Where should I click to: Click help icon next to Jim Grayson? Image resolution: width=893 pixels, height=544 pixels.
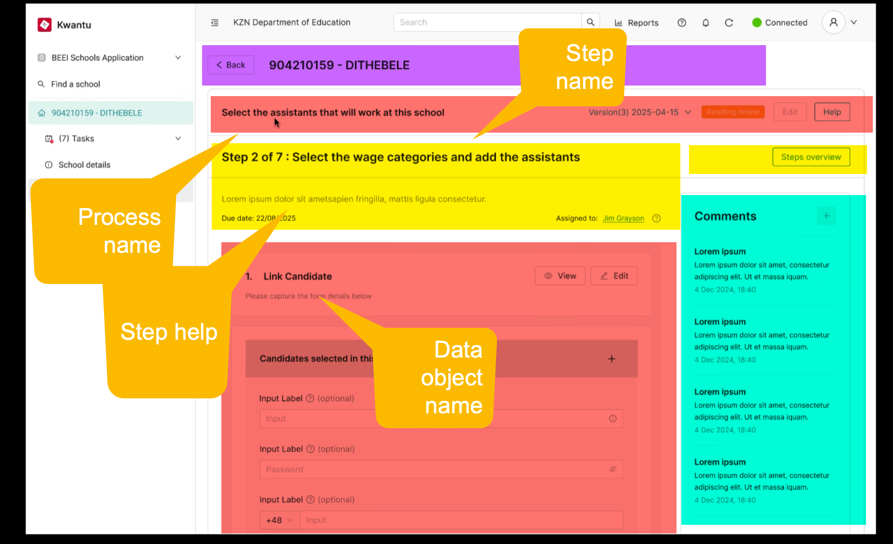[656, 218]
